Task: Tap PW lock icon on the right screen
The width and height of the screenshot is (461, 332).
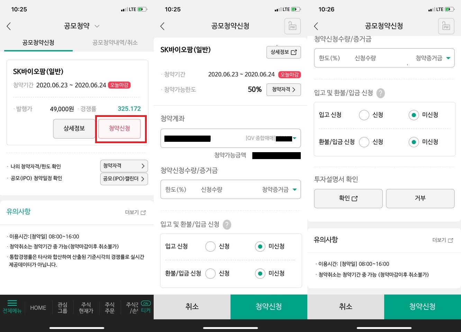Action: 446,26
